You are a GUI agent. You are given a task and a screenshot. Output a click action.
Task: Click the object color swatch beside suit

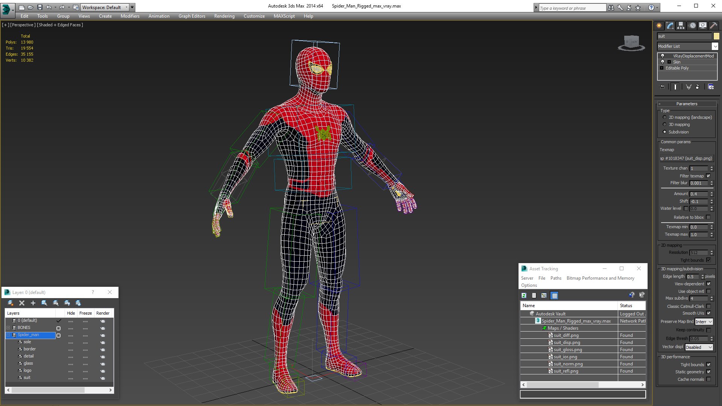(x=716, y=36)
